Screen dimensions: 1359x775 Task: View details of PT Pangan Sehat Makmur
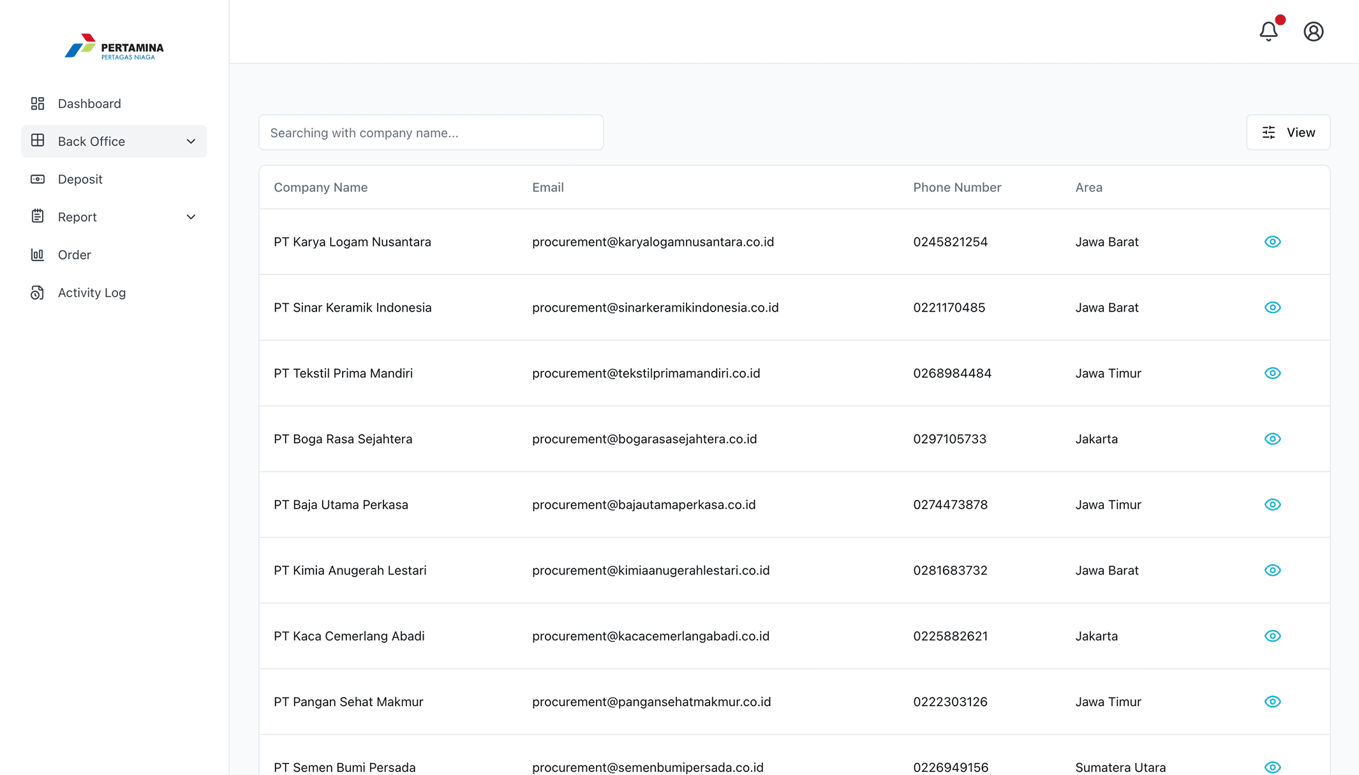tap(1272, 702)
